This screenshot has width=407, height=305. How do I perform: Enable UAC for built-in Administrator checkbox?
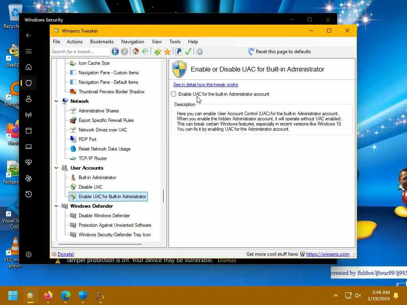point(174,94)
